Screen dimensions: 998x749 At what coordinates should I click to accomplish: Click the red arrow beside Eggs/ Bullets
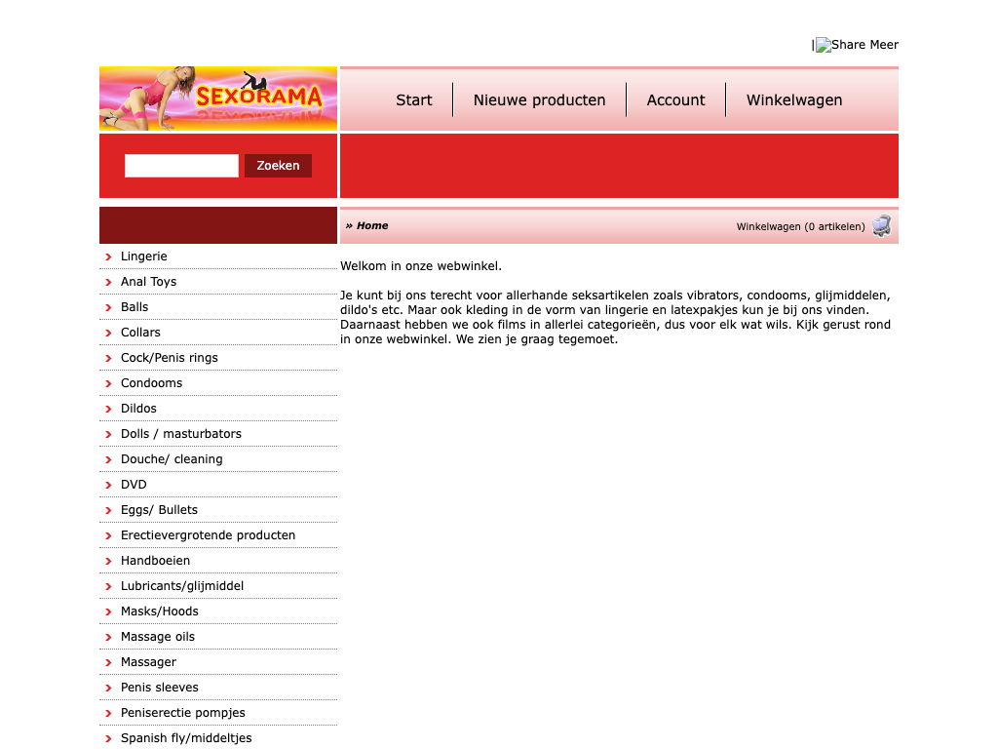(108, 510)
